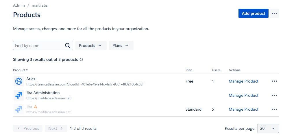The height and width of the screenshot is (135, 283).
Task: Sort by the Product column header
Action: 20,70
